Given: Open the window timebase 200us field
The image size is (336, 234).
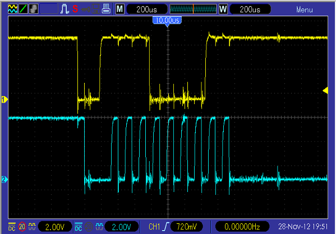Looking at the screenshot, I should [x=250, y=10].
